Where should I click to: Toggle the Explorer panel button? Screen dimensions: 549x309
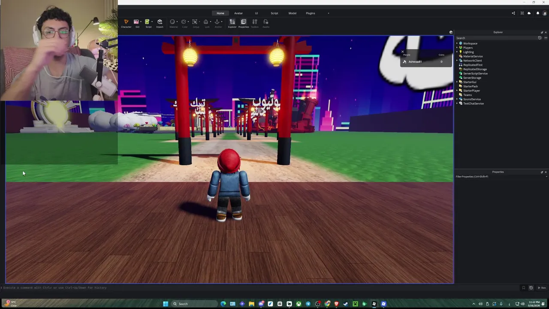(x=232, y=24)
